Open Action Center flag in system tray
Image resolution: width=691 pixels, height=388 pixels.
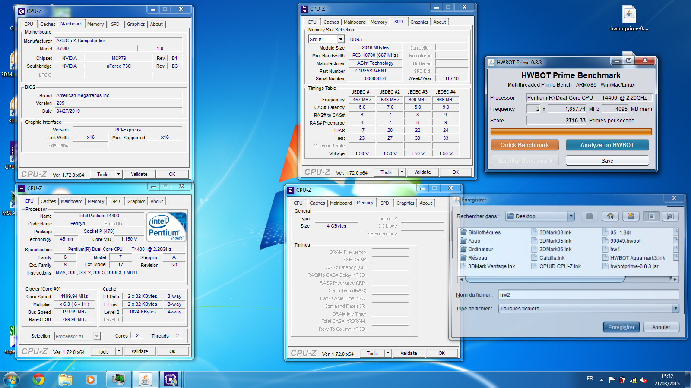pyautogui.click(x=612, y=380)
